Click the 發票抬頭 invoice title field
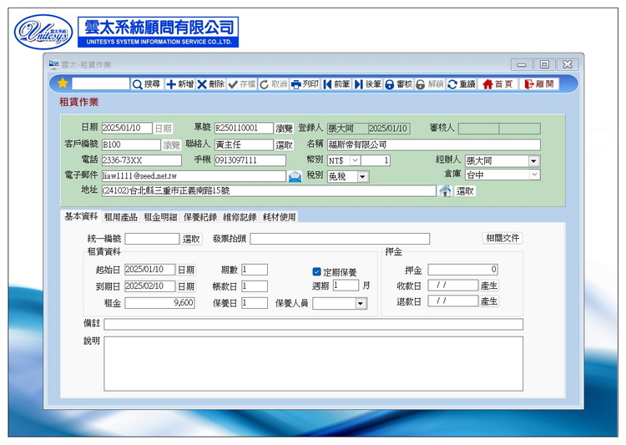This screenshot has height=445, width=626. coord(340,239)
